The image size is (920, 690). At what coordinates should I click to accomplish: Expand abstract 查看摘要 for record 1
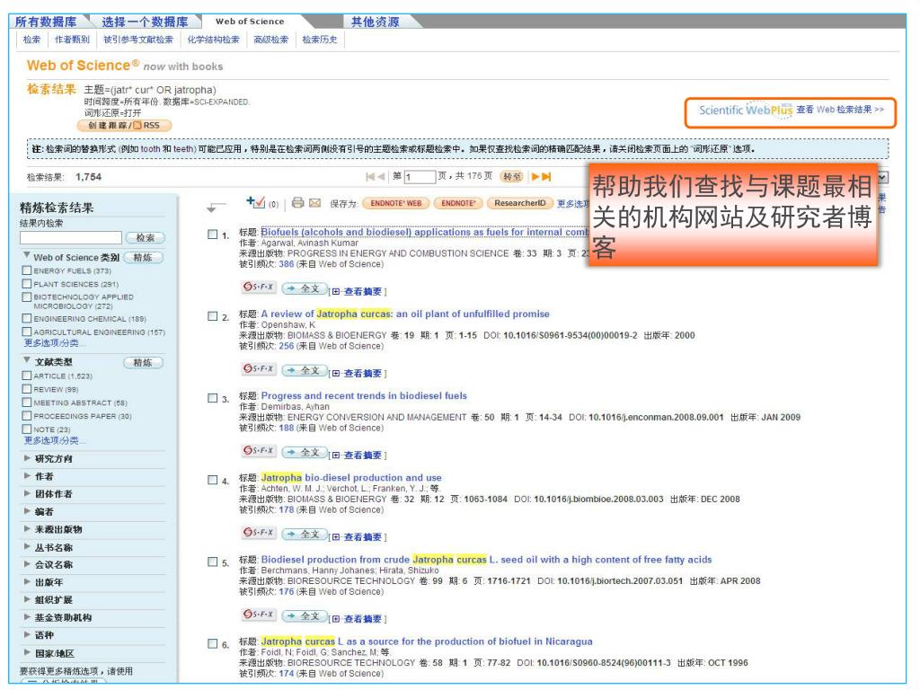point(363,291)
